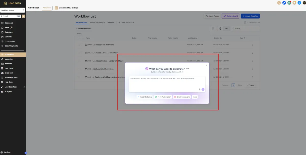Open the Lead Boss Sandbox account switcher
This screenshot has height=155, width=306.
12,10
